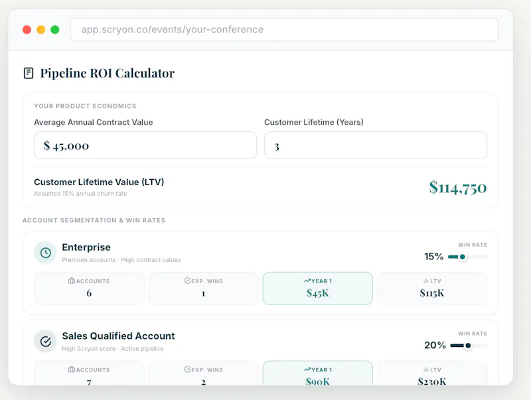Click the 15% win rate value

(x=434, y=257)
